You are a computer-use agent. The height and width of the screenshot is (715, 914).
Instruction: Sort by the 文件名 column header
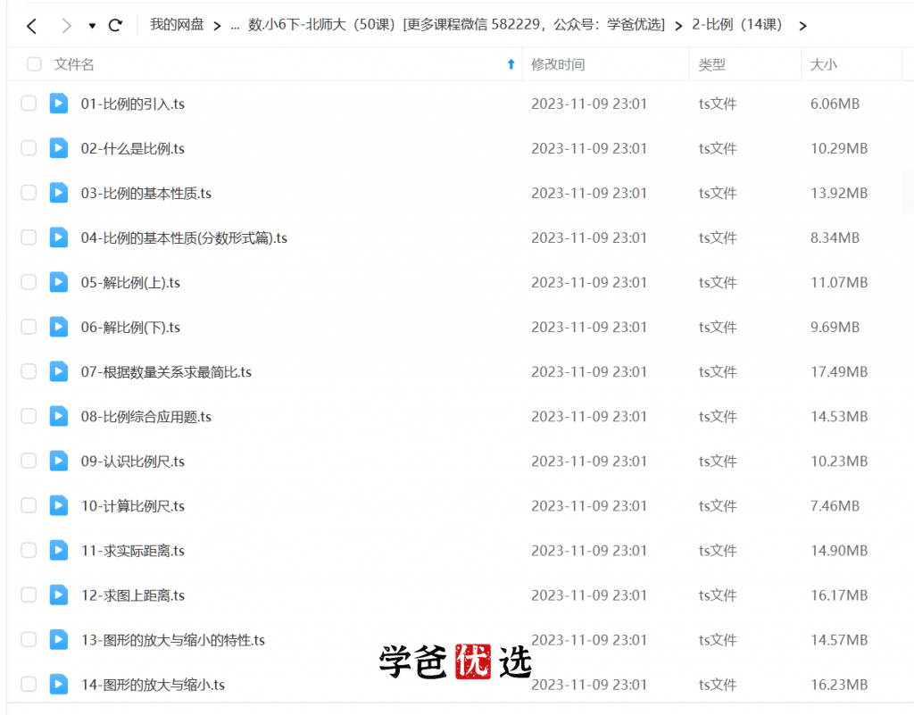tap(74, 64)
